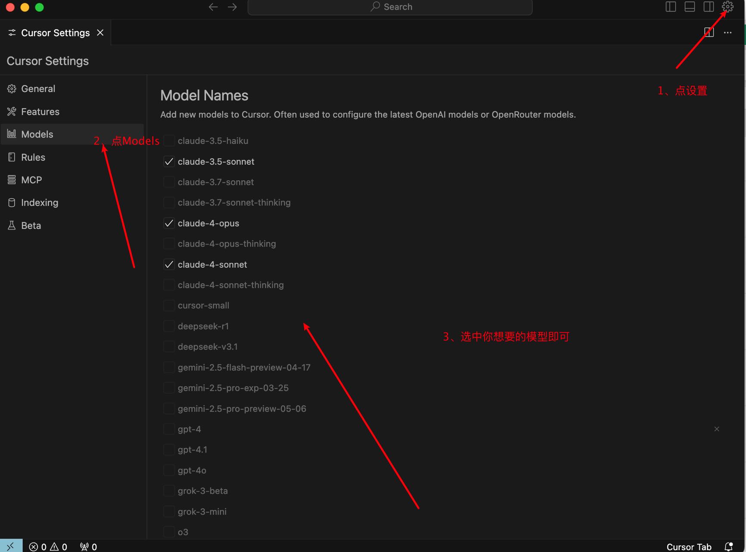Enable the claude-3.7-sonnet checkbox
This screenshot has width=746, height=552.
coord(169,182)
